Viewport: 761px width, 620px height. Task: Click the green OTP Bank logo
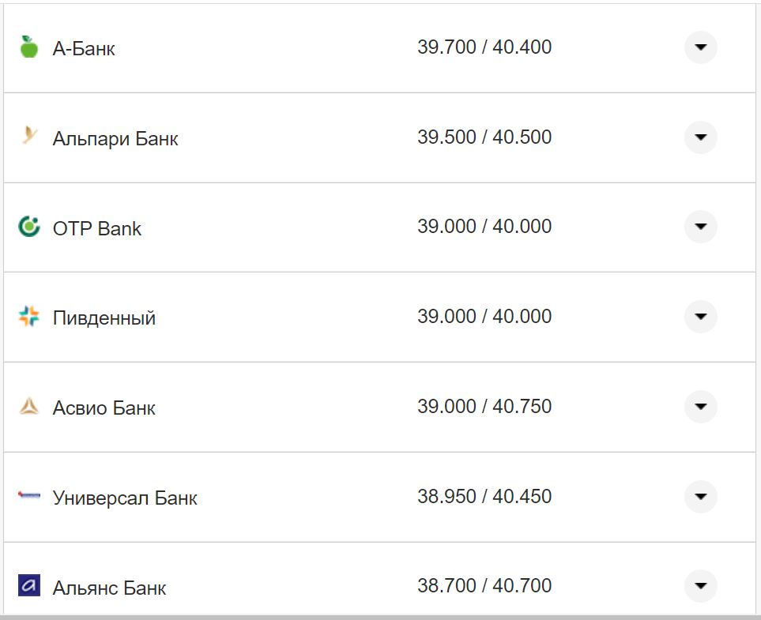click(29, 227)
